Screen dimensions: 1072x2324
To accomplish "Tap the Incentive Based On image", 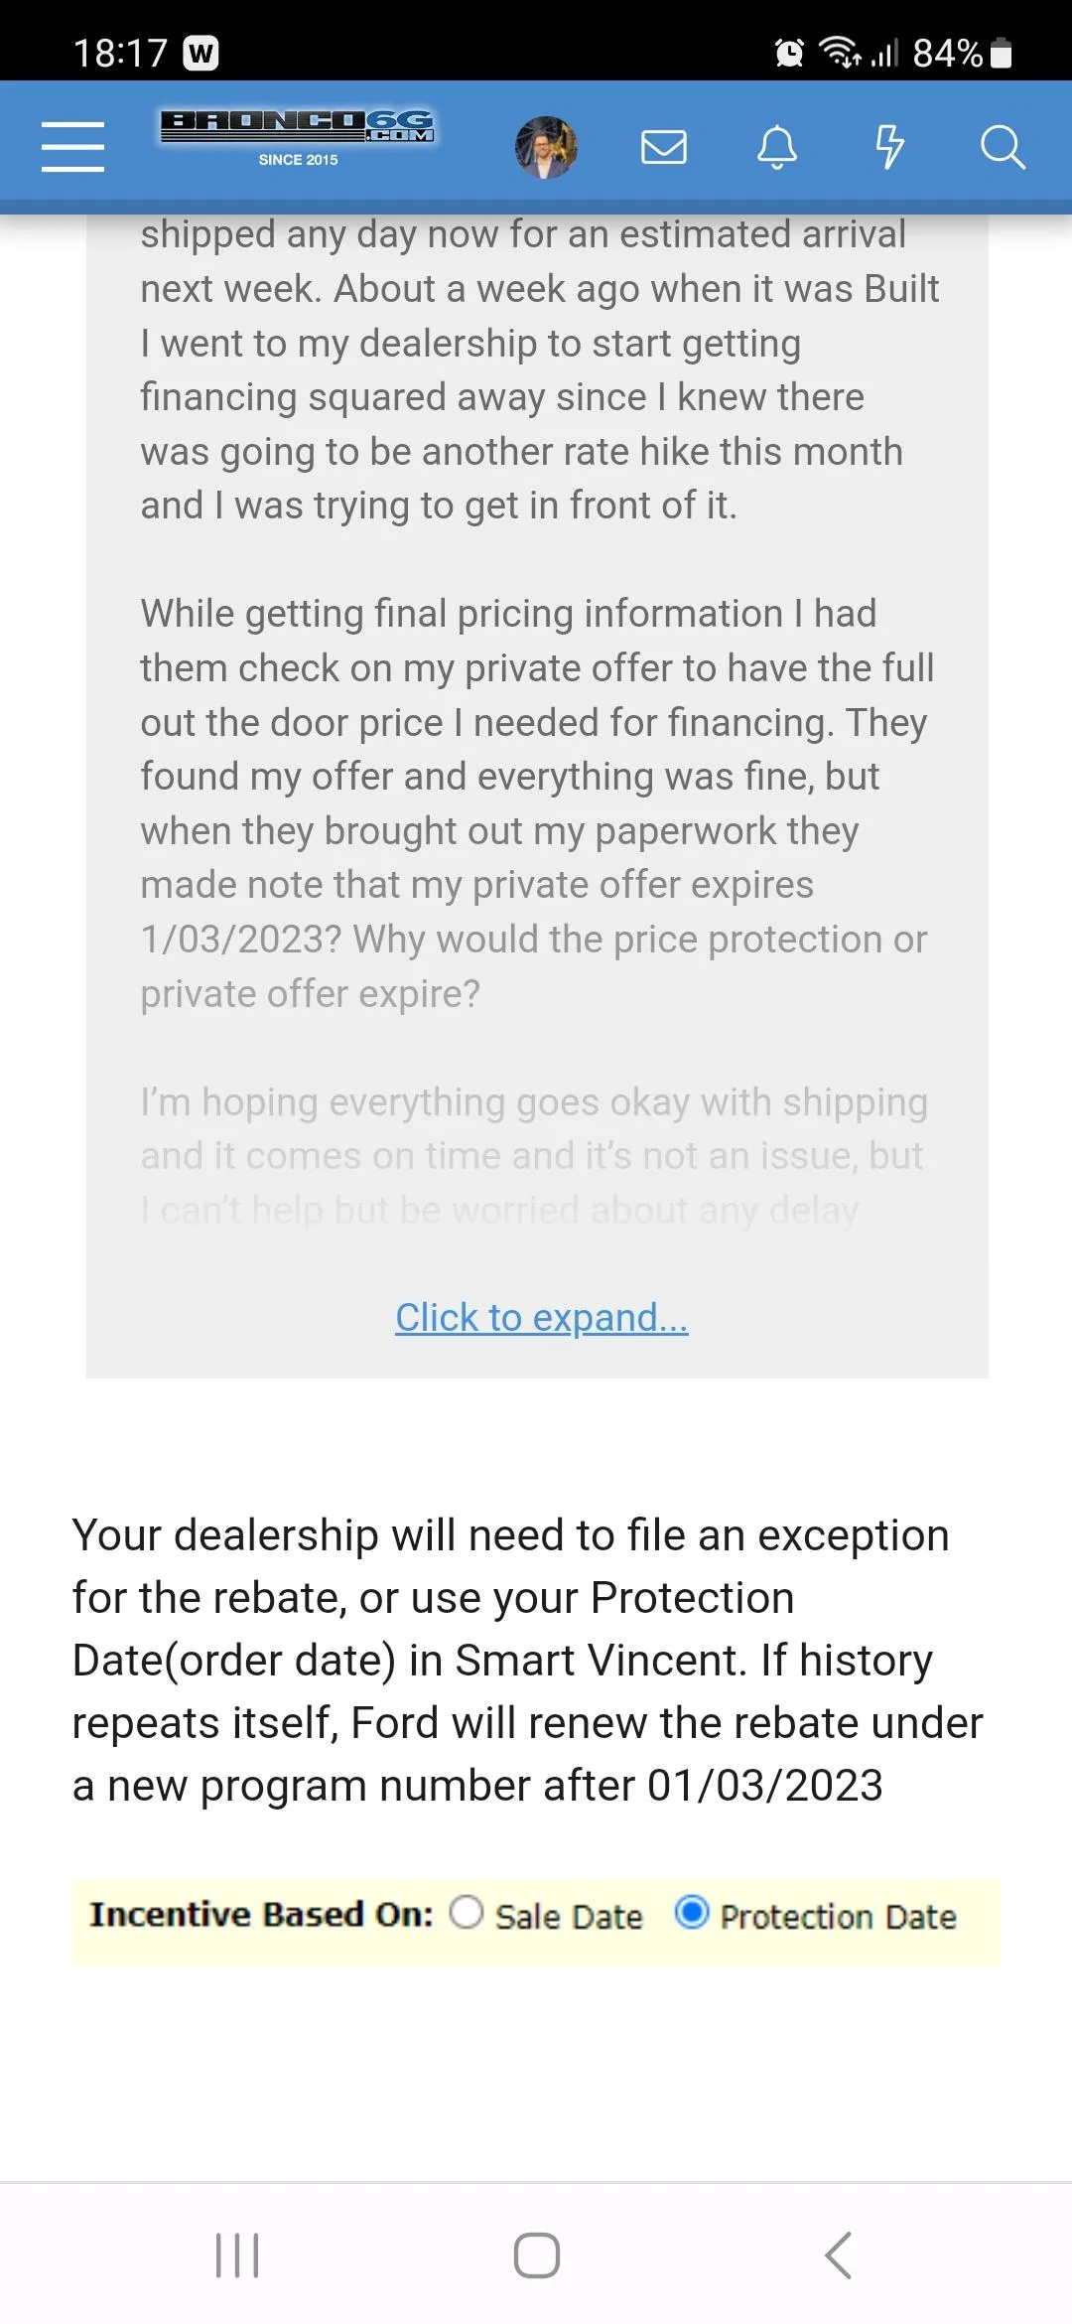I will pyautogui.click(x=536, y=1920).
